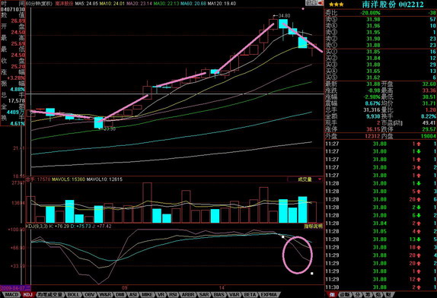Click the MAVOL5: 15360 label
The height and width of the screenshot is (298, 437).
pos(69,179)
